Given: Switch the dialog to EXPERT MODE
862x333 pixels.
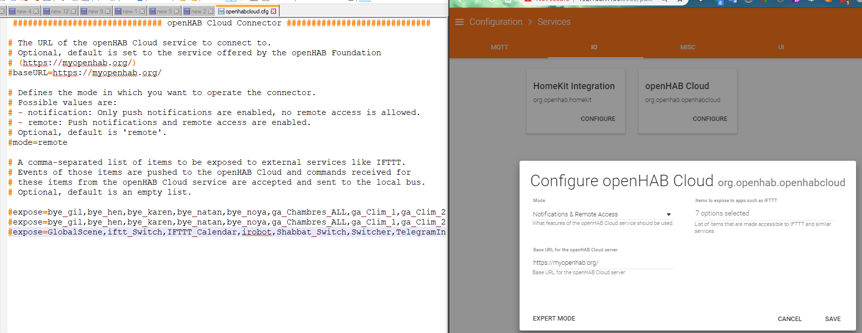Looking at the screenshot, I should (554, 319).
